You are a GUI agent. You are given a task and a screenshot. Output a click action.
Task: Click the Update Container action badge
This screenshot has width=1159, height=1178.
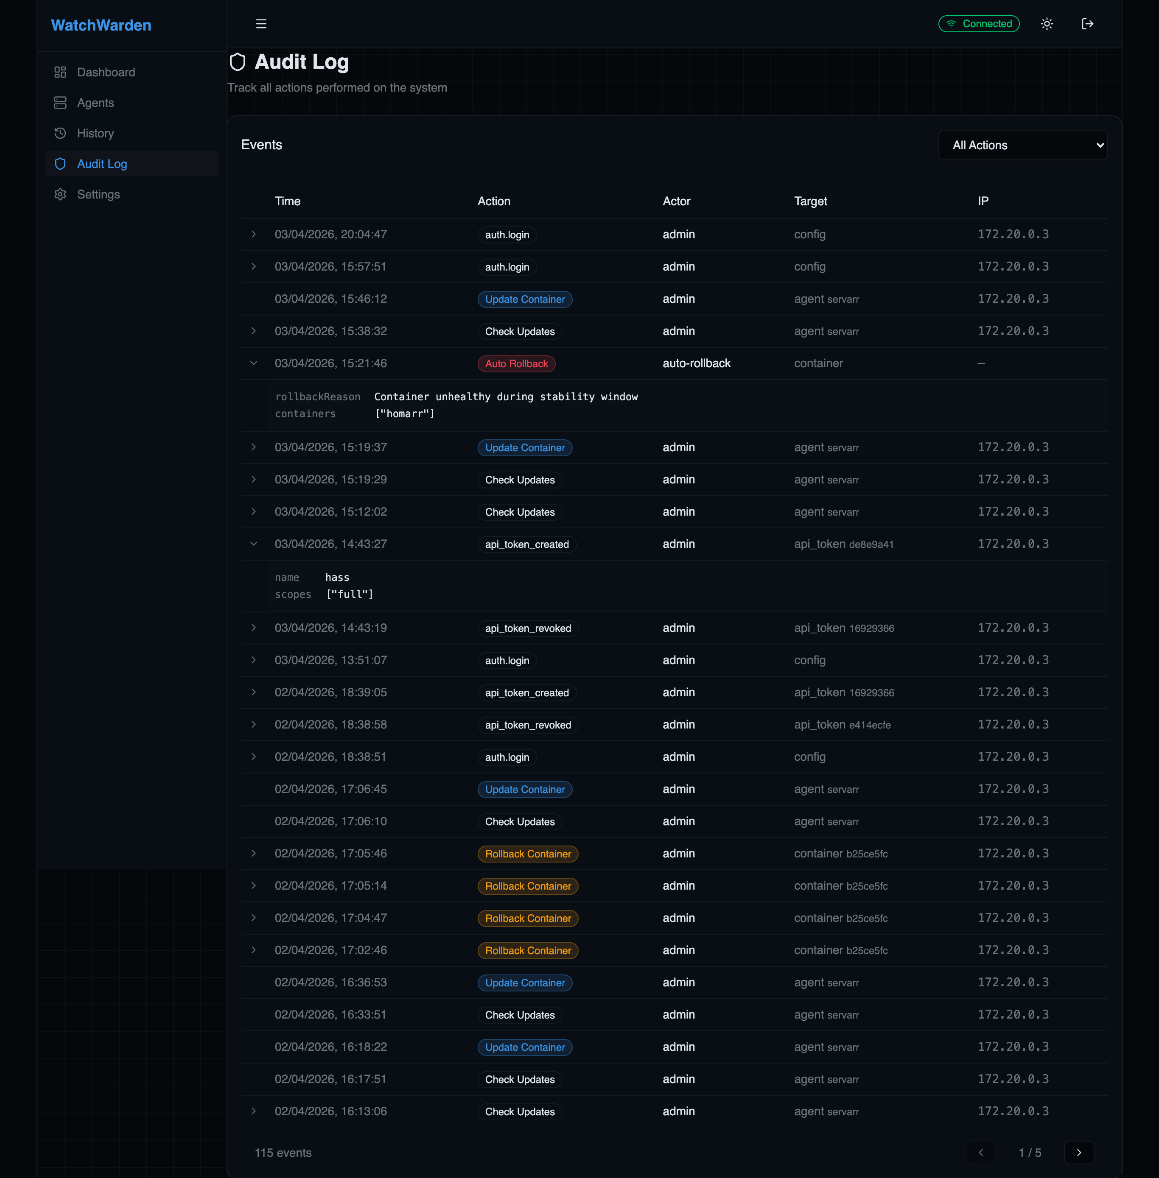[x=525, y=299]
